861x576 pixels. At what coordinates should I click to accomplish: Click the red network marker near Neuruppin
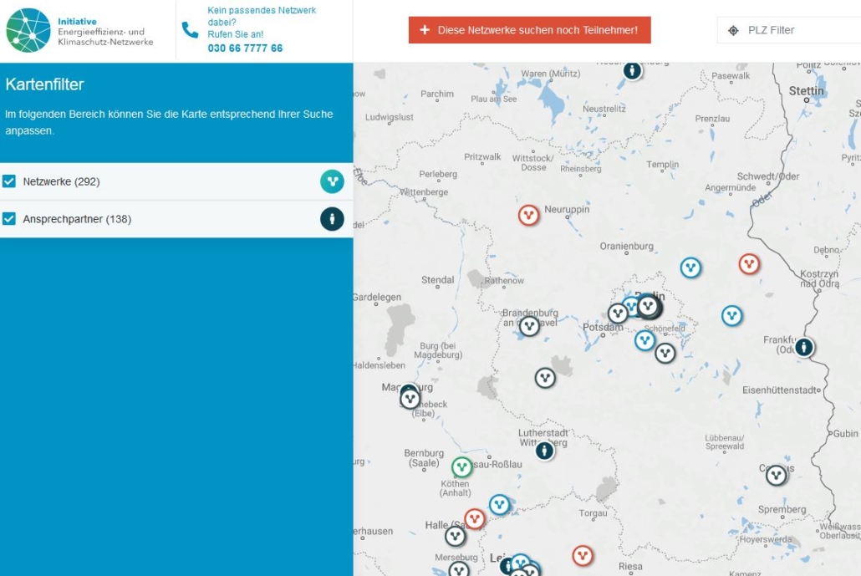(528, 216)
